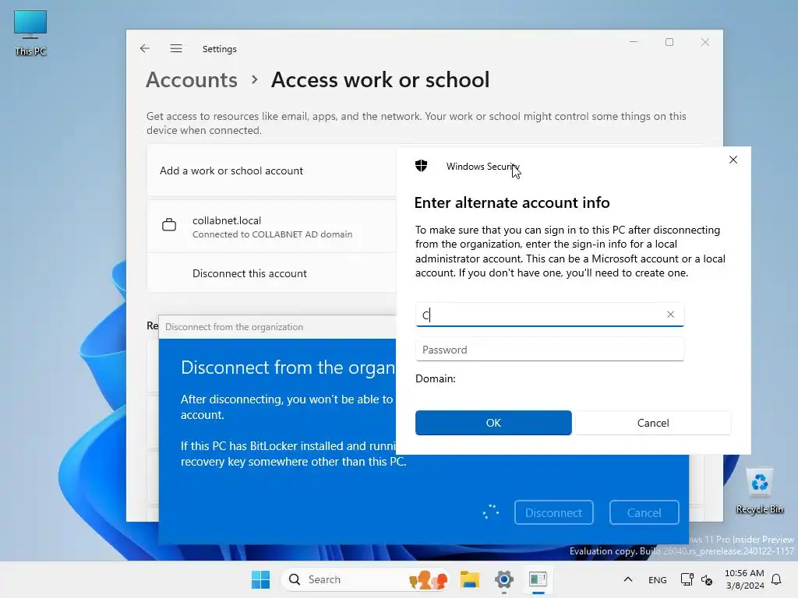This screenshot has width=798, height=598.
Task: Click the ENG language indicator
Action: (657, 579)
